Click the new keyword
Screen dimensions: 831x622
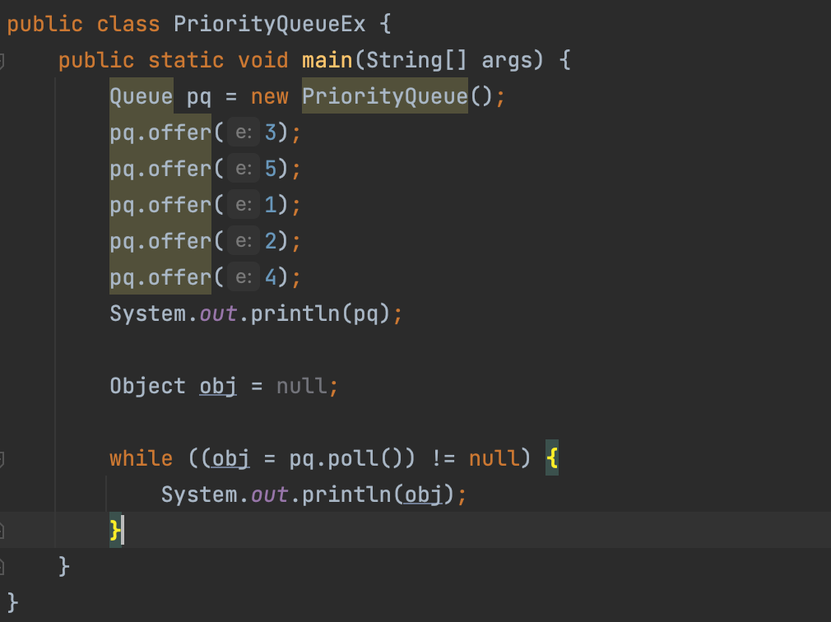tap(269, 96)
